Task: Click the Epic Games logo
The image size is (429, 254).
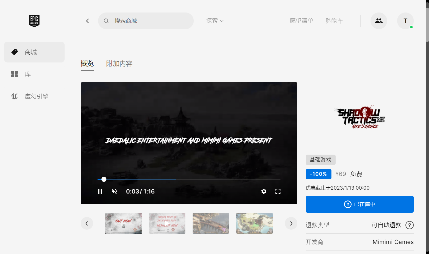Action: [x=34, y=21]
